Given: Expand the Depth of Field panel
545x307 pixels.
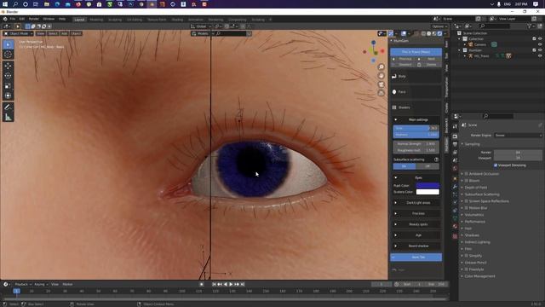Looking at the screenshot, I should pos(476,188).
